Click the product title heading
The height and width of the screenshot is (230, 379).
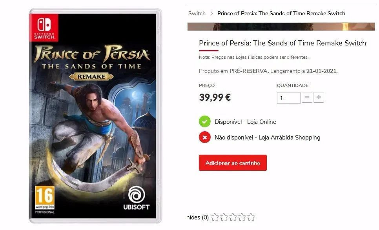coord(282,43)
